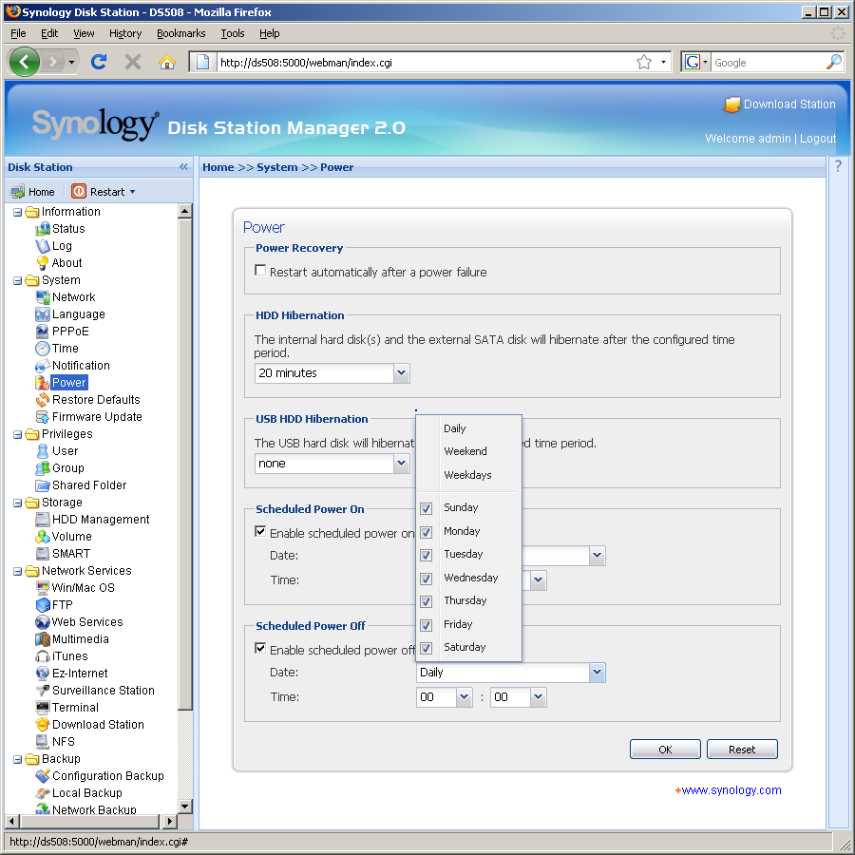
Task: Click the Home icon in Disk Station toolbar
Action: click(x=18, y=192)
